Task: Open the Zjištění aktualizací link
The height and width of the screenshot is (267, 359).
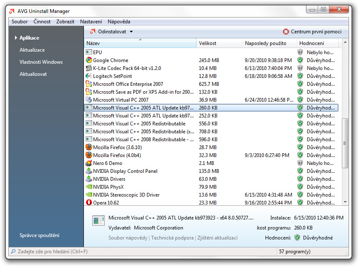Action: pyautogui.click(x=217, y=238)
